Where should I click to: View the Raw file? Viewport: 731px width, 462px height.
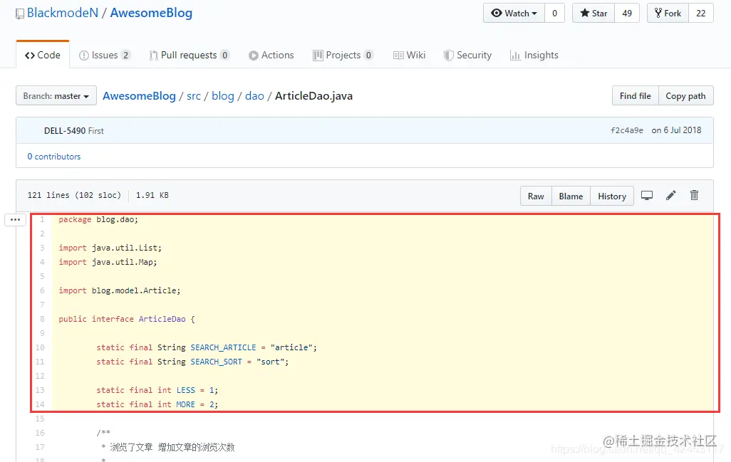(x=536, y=196)
